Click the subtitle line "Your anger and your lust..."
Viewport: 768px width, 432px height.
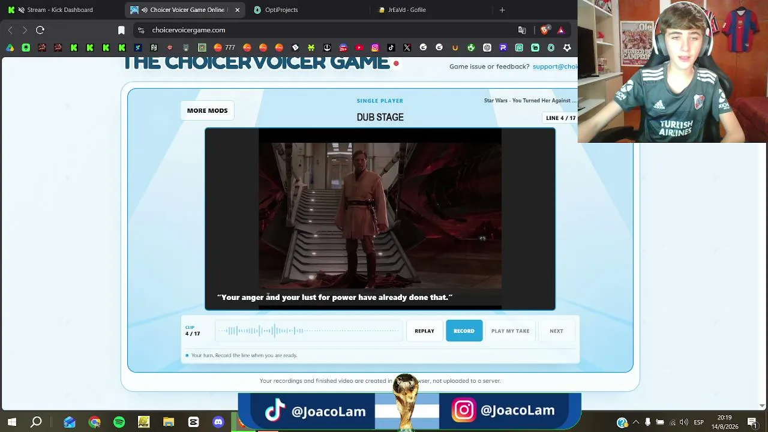pyautogui.click(x=335, y=297)
